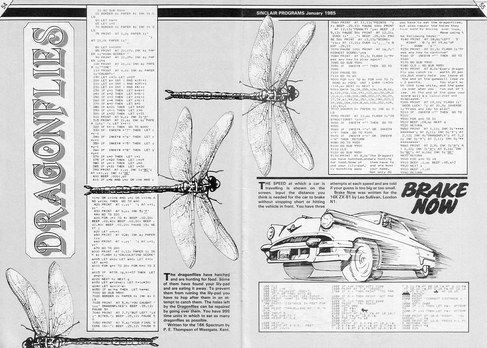Click the code line '9870 RETURN'
Screen dimensions: 487x348
tap(412, 156)
